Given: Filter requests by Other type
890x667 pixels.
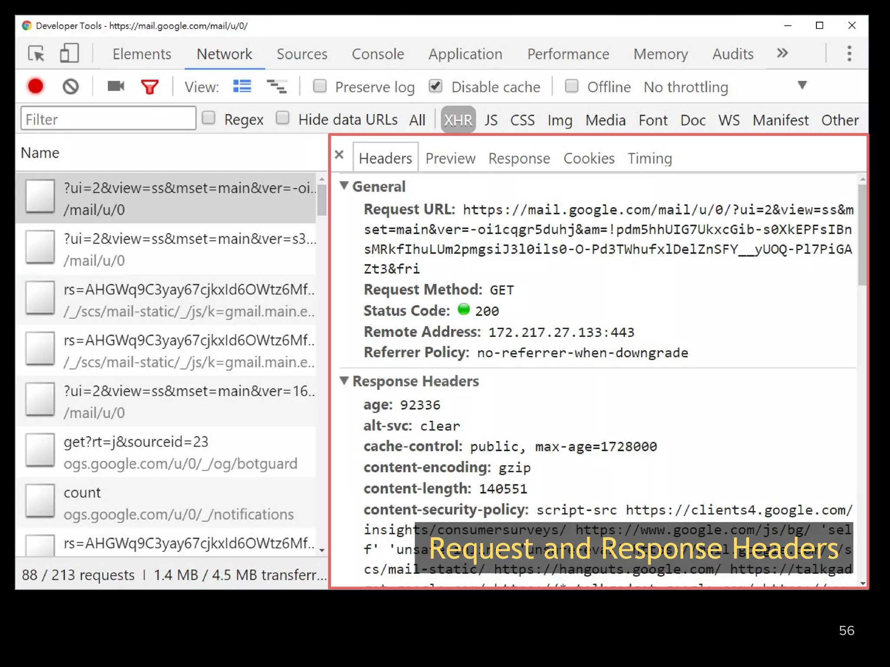Looking at the screenshot, I should tap(840, 120).
